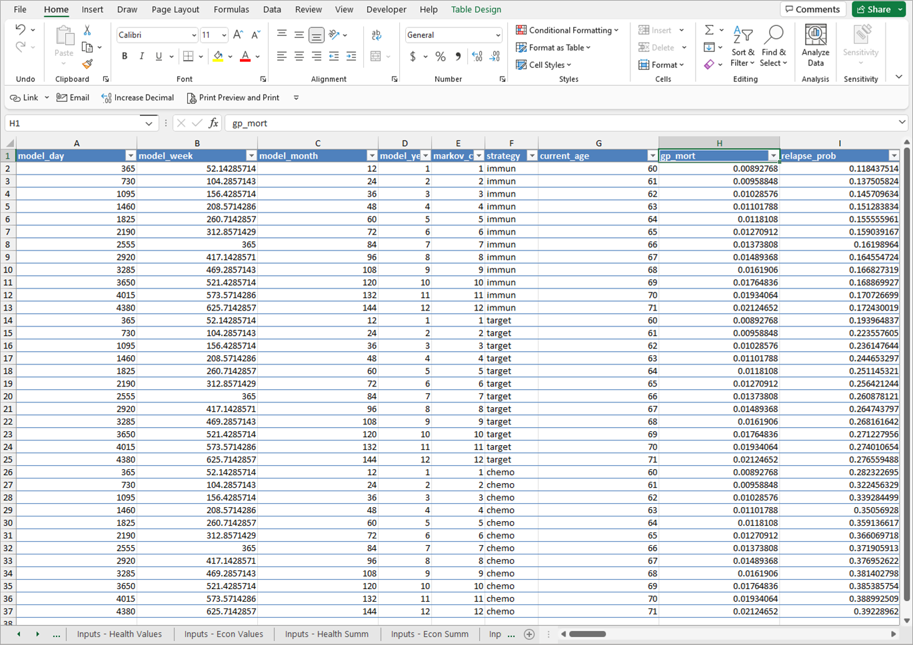913x645 pixels.
Task: Click the Orientation angled text icon
Action: [x=334, y=35]
